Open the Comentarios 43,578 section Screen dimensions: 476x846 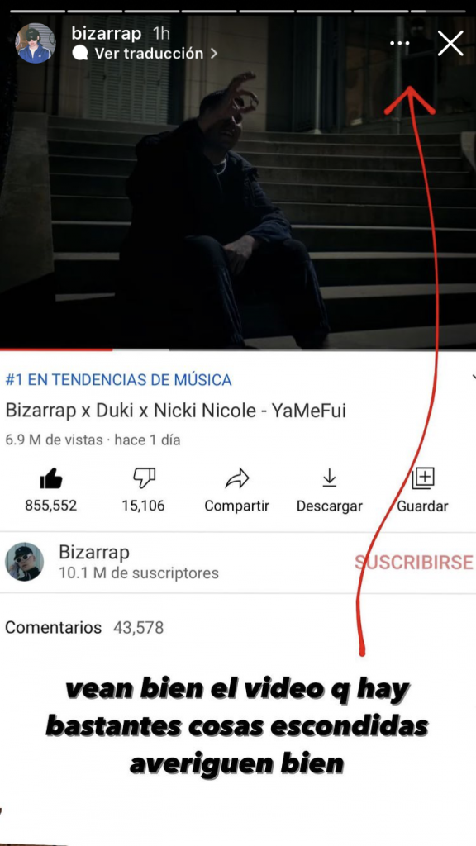(x=84, y=628)
